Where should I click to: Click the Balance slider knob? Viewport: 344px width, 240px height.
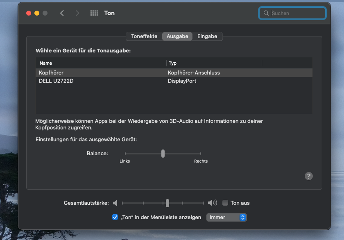pos(163,154)
